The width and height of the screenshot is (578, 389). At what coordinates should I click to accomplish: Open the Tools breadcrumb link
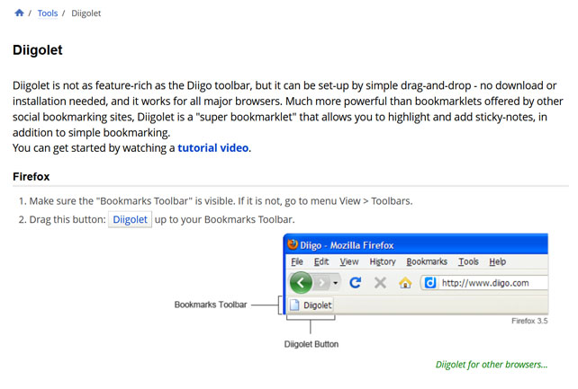tap(48, 13)
